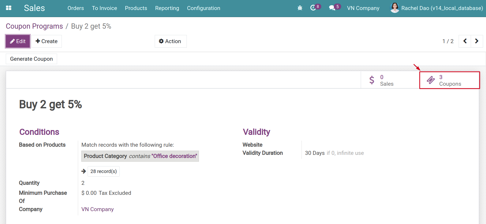
Task: Switch company via VN Company selector
Action: coord(363,8)
